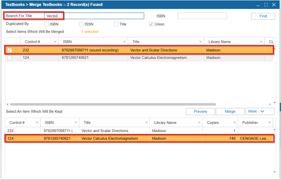Image resolution: width=281 pixels, height=180 pixels.
Task: Open the top Library Name column dropdown
Action: 261,42
